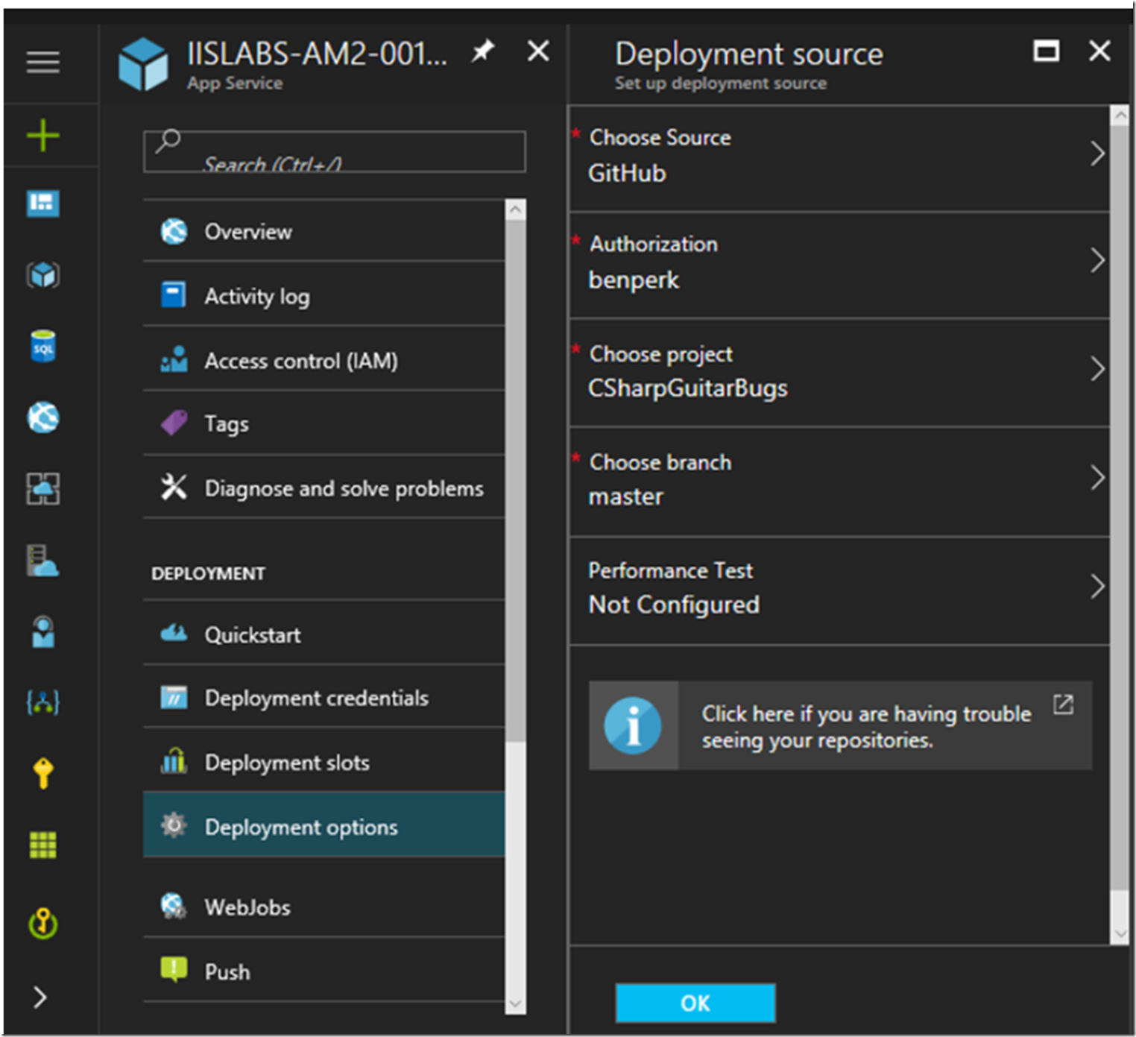The height and width of the screenshot is (1037, 1136).
Task: Open WebJobs menu item
Action: click(x=324, y=907)
